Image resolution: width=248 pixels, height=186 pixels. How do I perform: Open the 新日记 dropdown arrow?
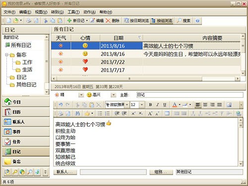tap(87, 20)
